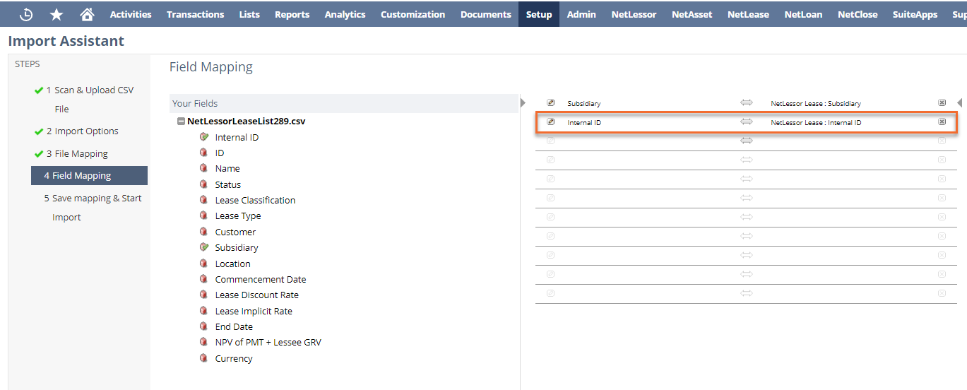Delete the Internal ID mapping row with X icon
This screenshot has width=967, height=390.
tap(942, 122)
